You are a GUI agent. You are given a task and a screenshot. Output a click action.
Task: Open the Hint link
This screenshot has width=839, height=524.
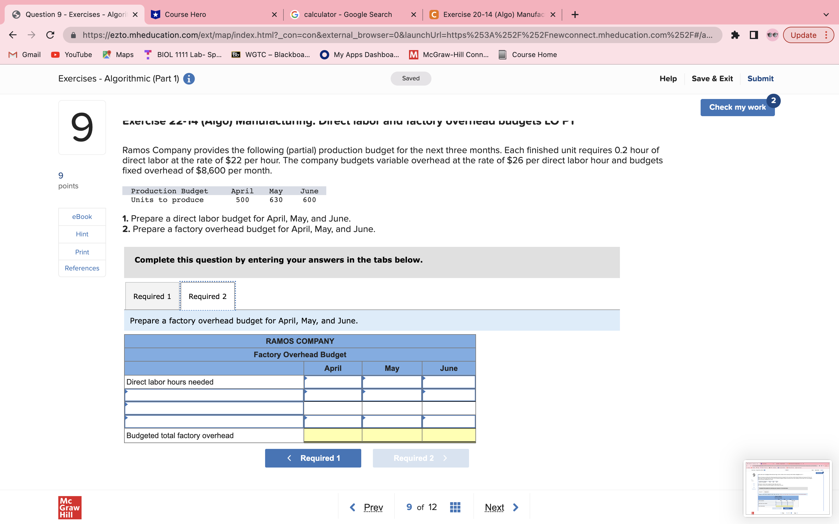82,234
